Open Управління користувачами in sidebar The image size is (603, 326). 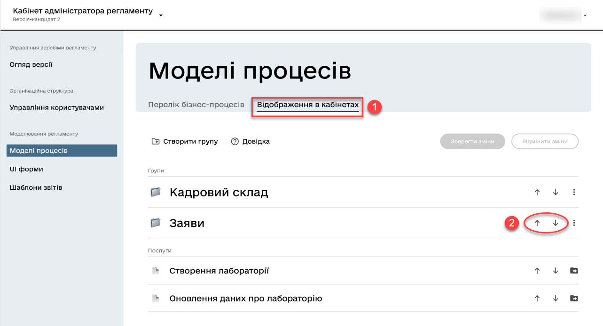click(x=57, y=108)
